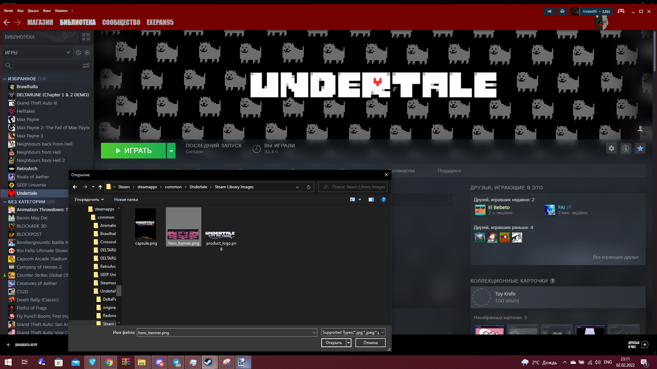Open the Supported Types file filter dropdown

pyautogui.click(x=353, y=332)
